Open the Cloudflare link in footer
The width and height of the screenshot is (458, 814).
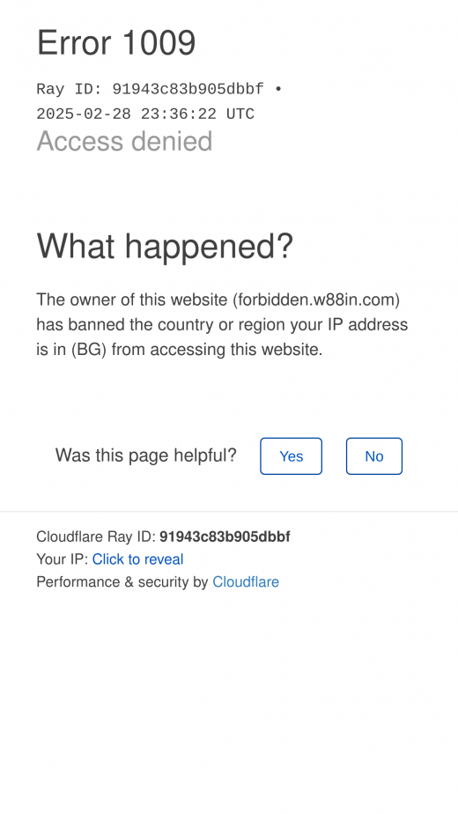point(246,582)
